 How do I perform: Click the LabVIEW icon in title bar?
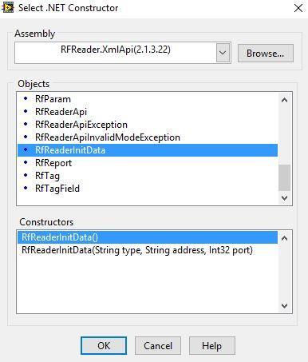[x=7, y=8]
